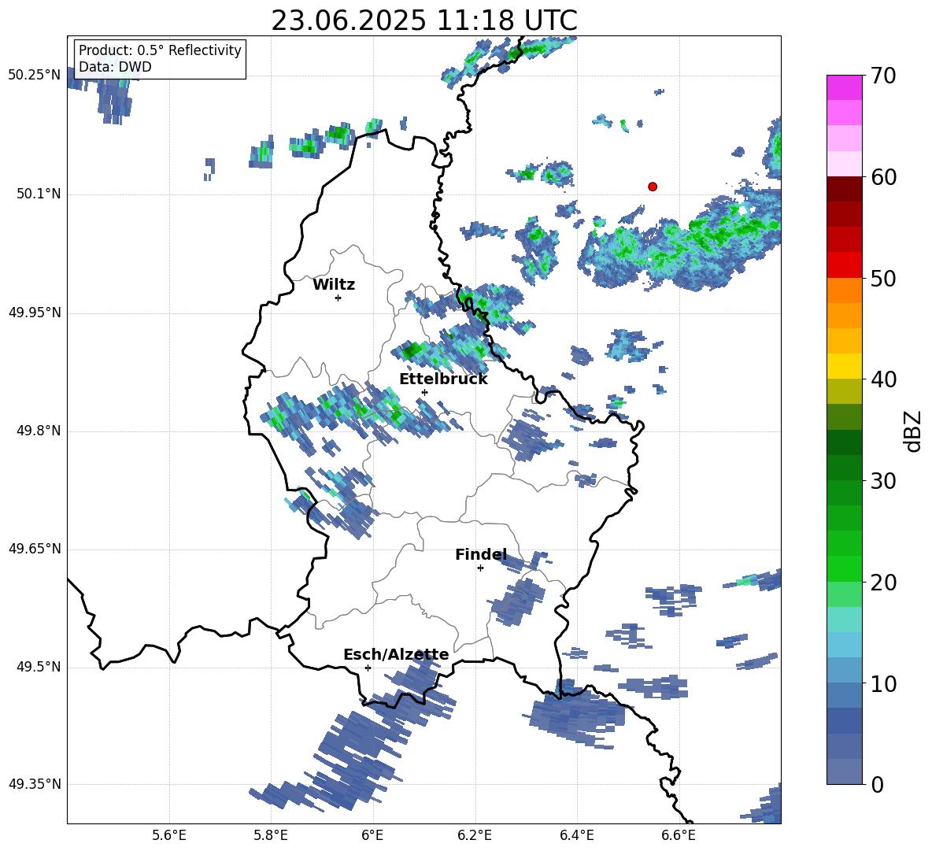Click the 49.65°N latitude label

point(35,549)
